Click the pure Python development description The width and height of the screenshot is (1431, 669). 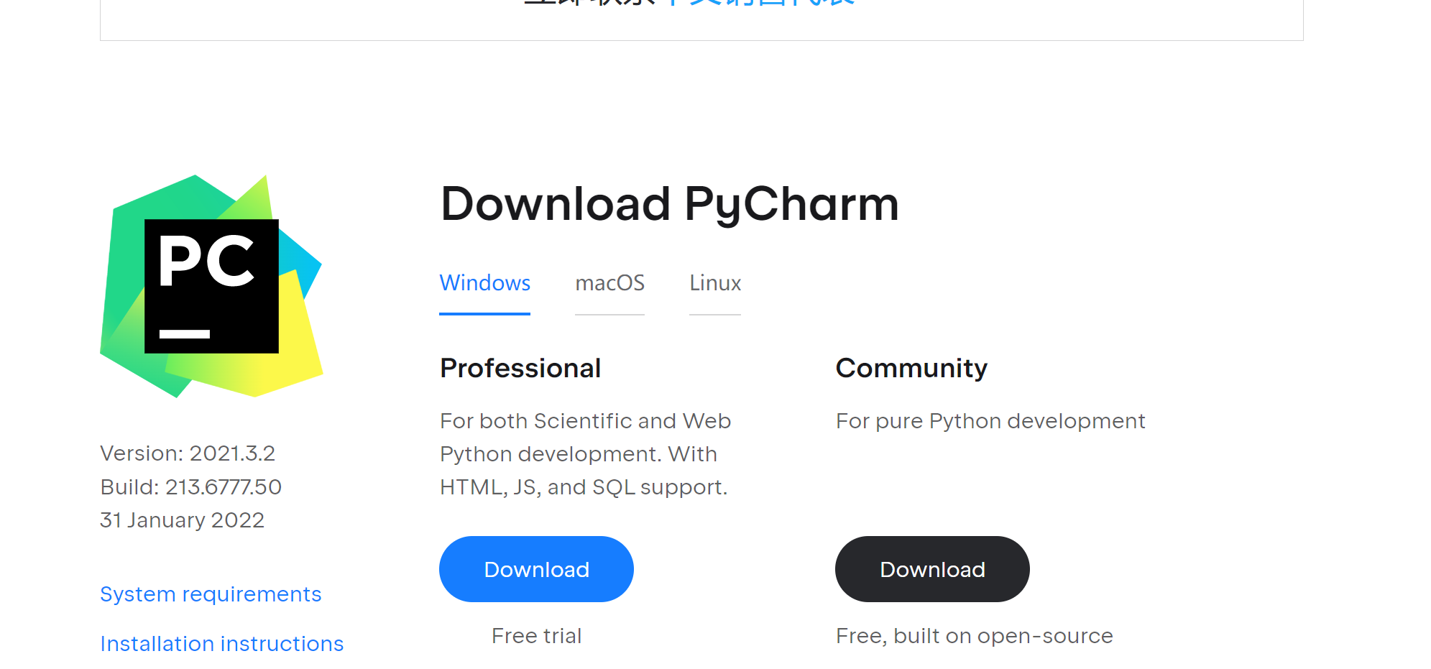coord(990,421)
